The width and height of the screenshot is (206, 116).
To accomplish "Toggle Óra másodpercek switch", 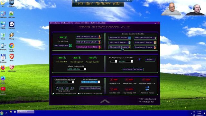I will 77,58.
